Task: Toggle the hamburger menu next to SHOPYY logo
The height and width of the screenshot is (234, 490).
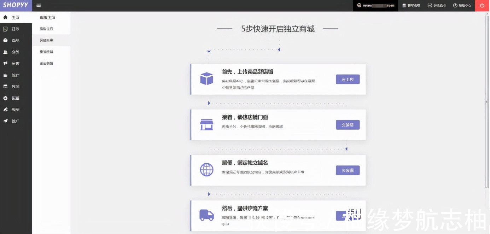Action: pos(39,5)
